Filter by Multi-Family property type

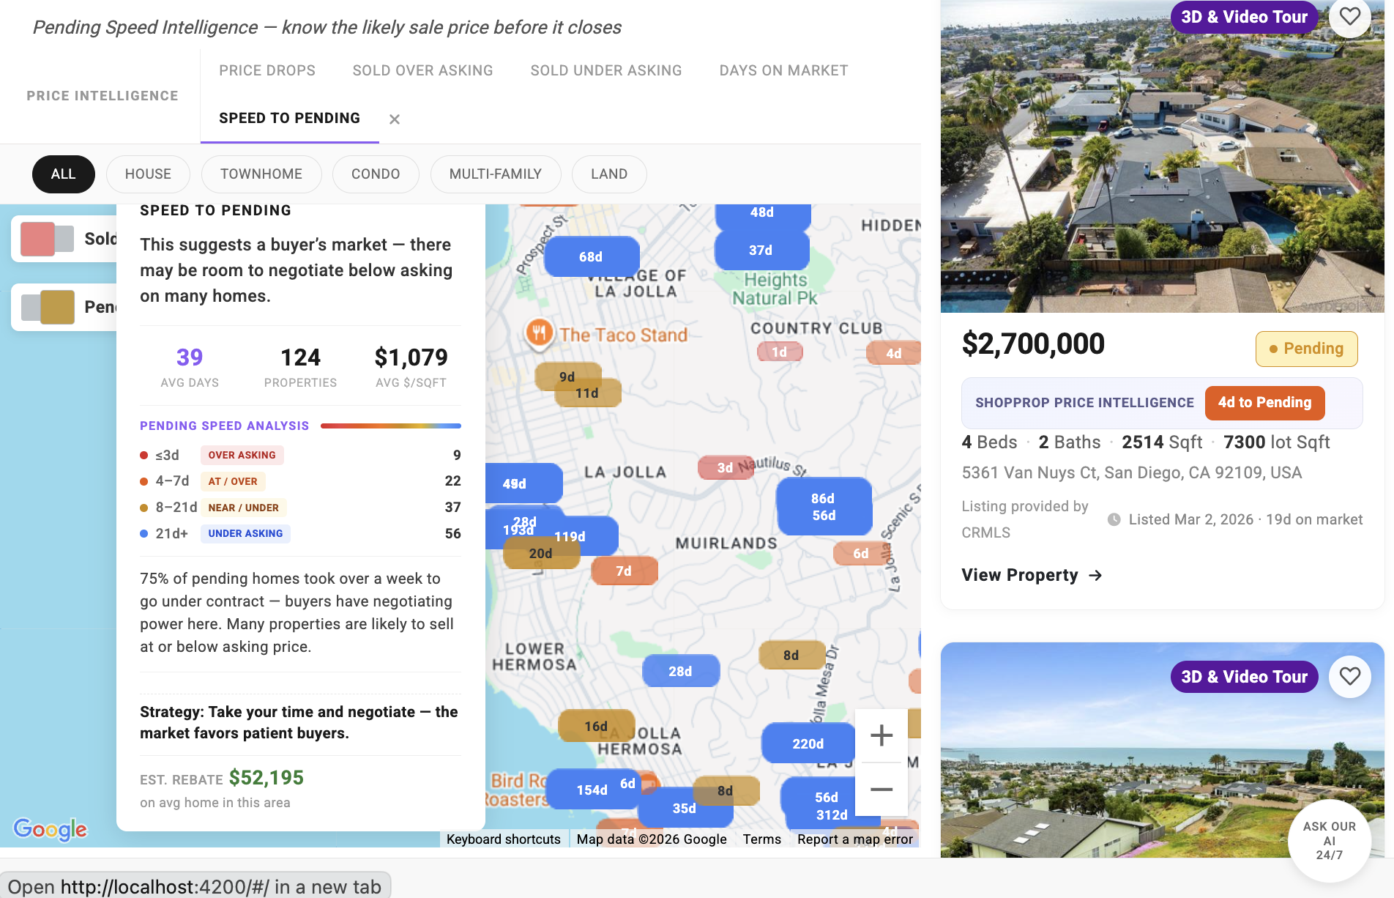pos(496,174)
